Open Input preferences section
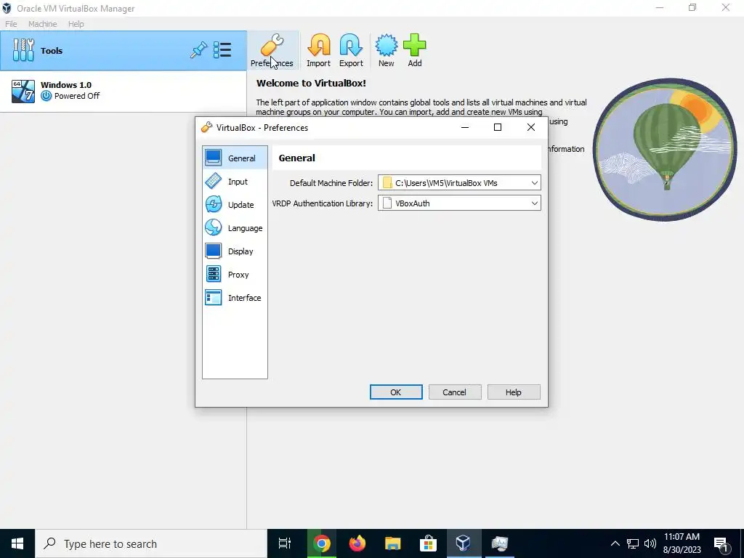This screenshot has width=744, height=558. (x=235, y=181)
